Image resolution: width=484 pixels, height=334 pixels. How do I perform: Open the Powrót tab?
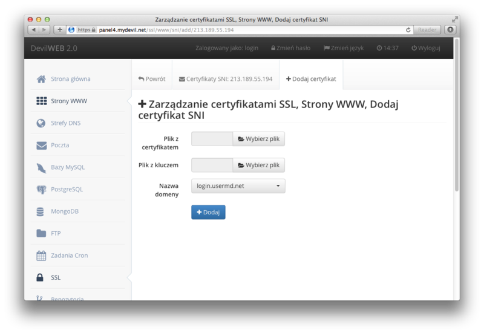[152, 79]
